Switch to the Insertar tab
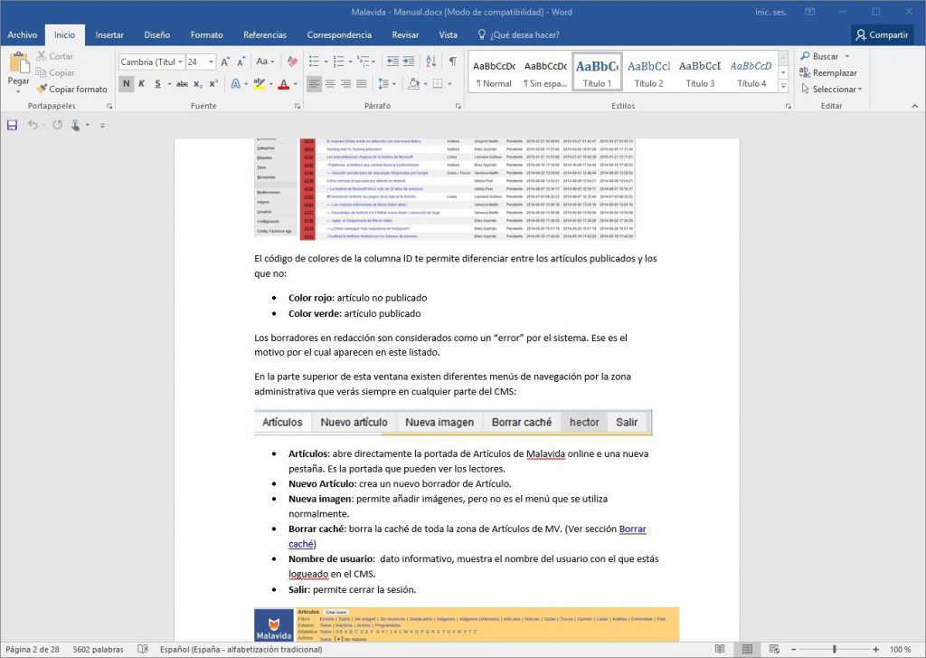 (109, 35)
